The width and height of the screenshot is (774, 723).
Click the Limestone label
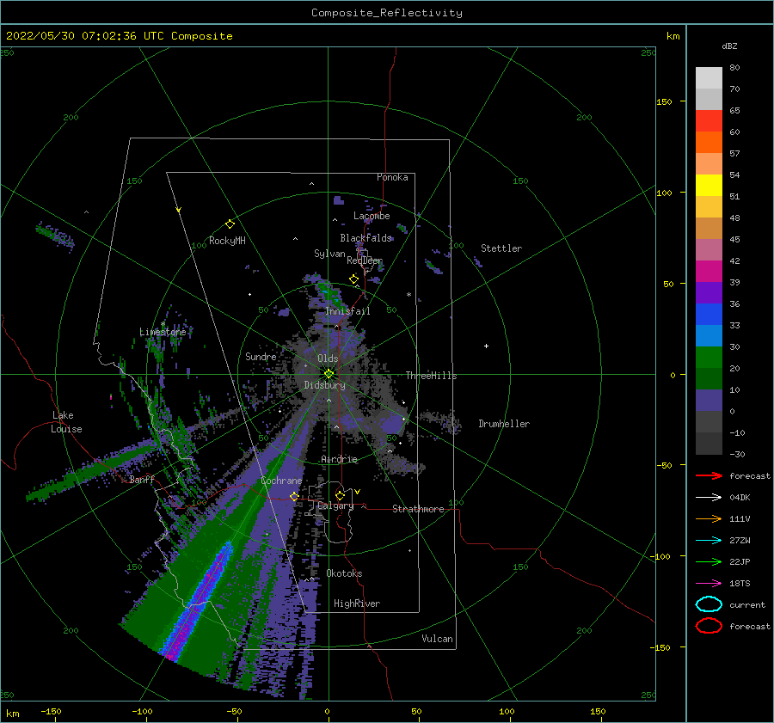click(x=163, y=332)
